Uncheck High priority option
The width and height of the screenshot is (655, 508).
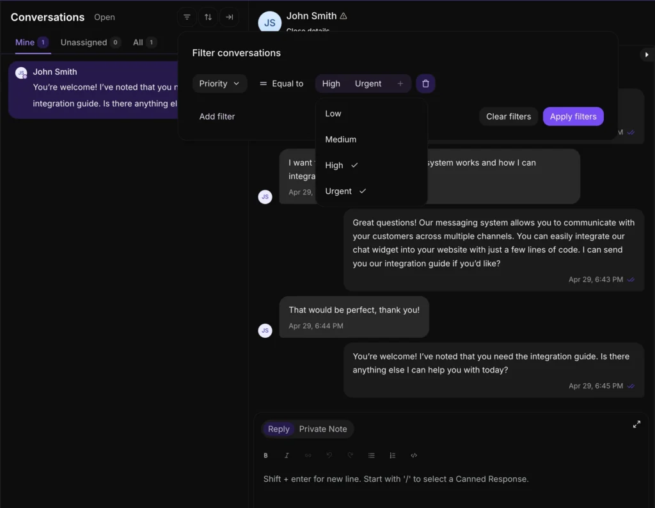click(x=372, y=166)
